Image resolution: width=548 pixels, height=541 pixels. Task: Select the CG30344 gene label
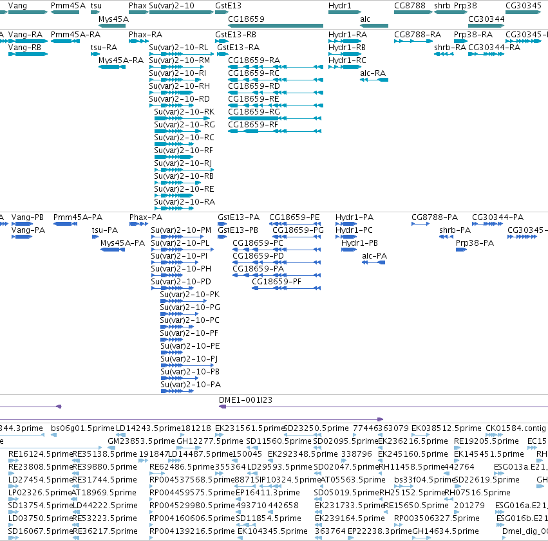click(x=486, y=19)
